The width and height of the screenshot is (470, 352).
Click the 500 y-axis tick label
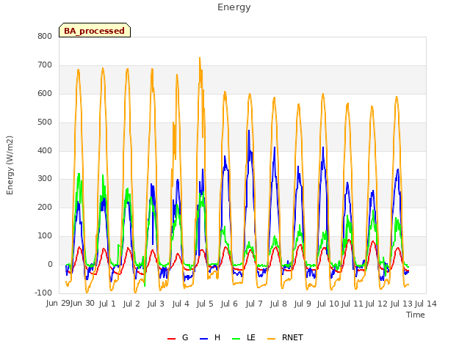(x=45, y=122)
